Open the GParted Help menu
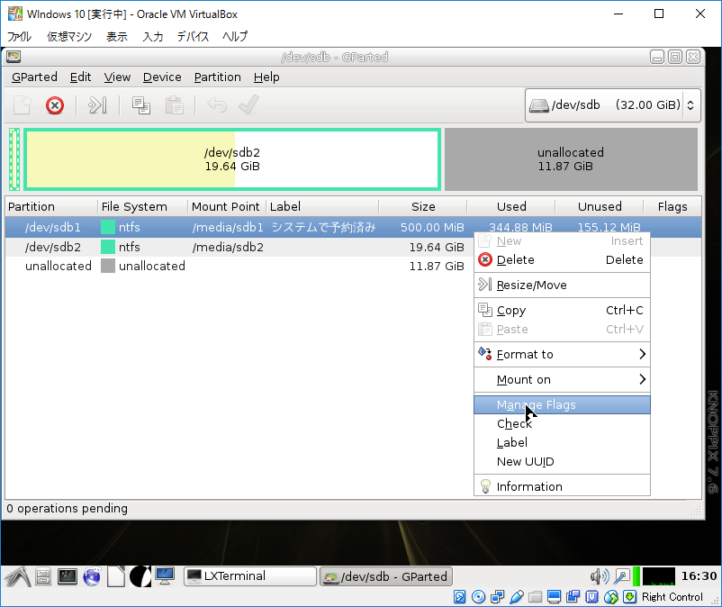Viewport: 722px width, 607px height. pos(266,77)
